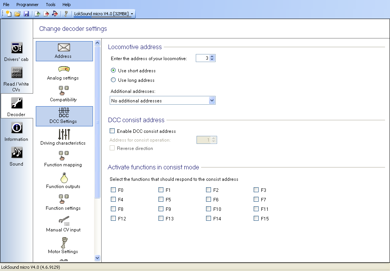Check the F4 consist function box

tap(113, 199)
